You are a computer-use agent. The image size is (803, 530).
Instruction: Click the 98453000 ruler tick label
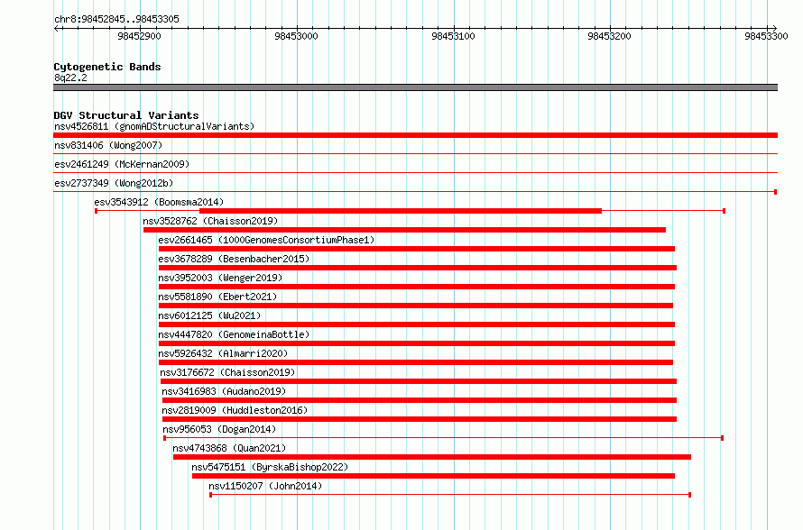pos(296,36)
